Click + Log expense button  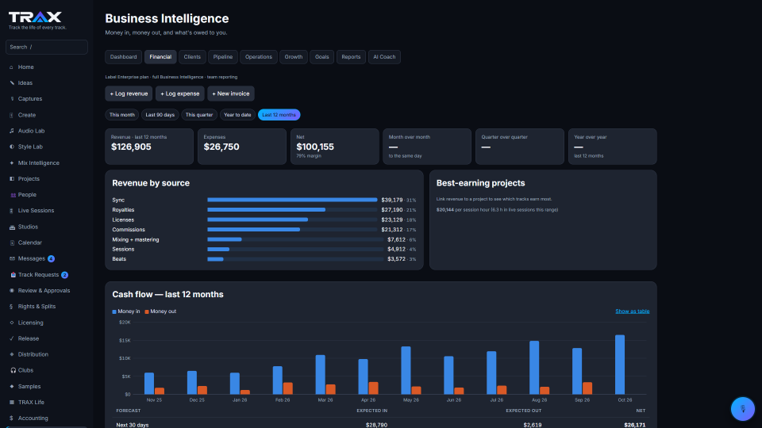180,94
